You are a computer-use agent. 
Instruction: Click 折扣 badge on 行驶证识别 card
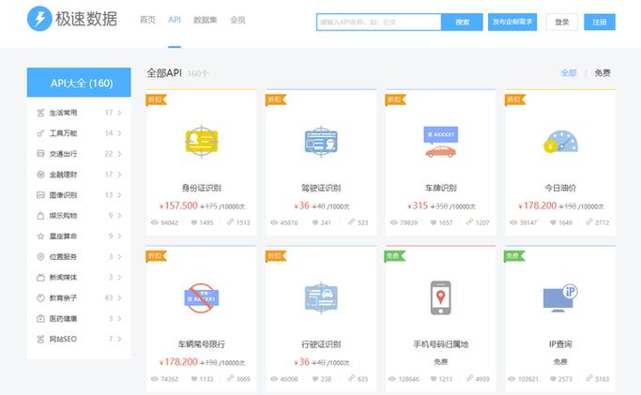click(276, 256)
